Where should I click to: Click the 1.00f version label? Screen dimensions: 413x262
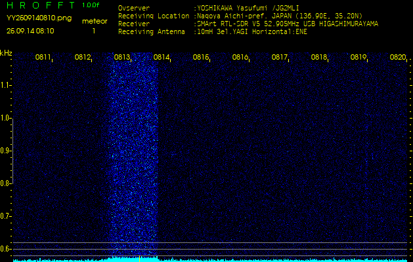91,5
